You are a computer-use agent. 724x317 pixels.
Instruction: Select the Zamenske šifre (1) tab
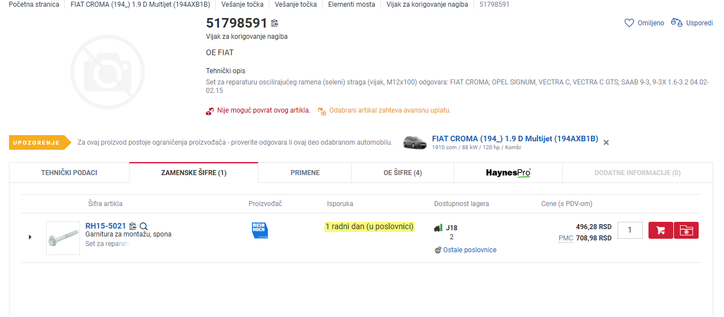(194, 173)
